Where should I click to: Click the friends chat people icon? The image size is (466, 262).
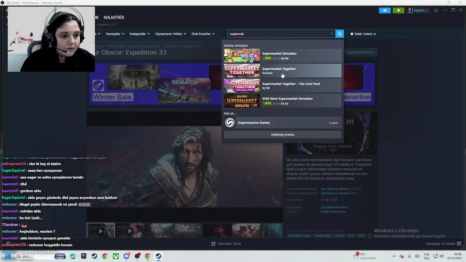pos(459,244)
